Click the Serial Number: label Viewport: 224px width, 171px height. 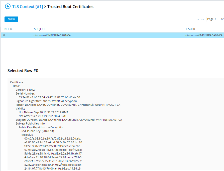coord(25,93)
